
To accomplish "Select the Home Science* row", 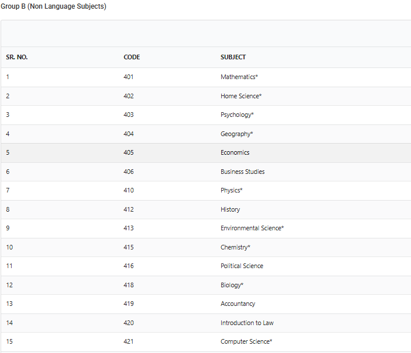I will click(x=205, y=96).
